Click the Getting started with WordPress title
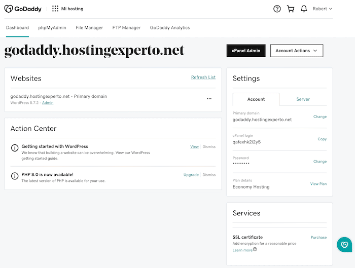This screenshot has height=268, width=355. [x=55, y=146]
